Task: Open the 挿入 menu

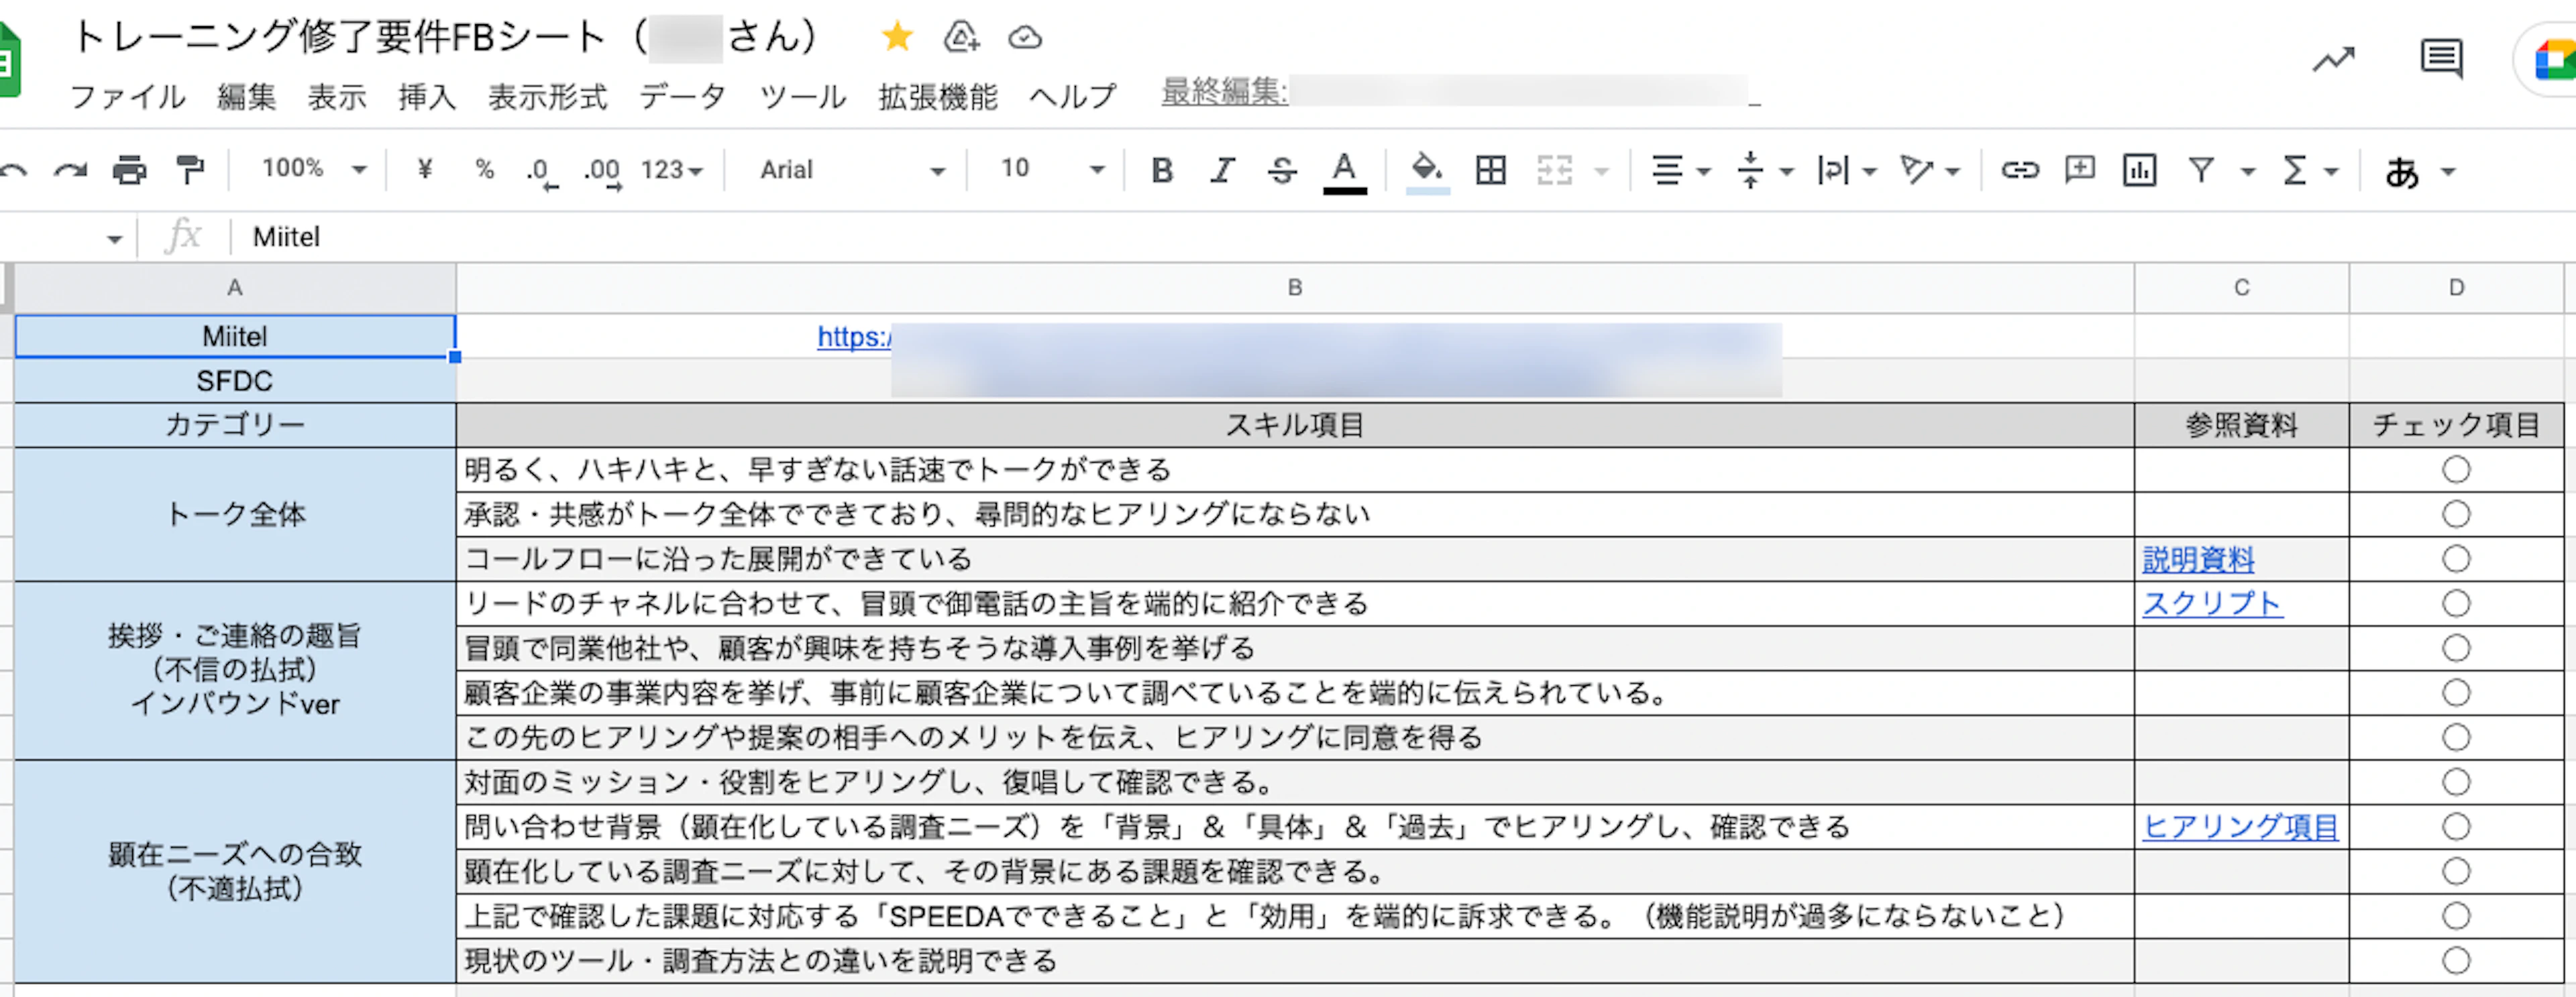Action: (x=427, y=97)
